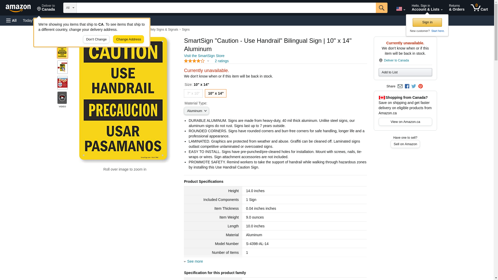Open Returns & Orders

coord(457,8)
